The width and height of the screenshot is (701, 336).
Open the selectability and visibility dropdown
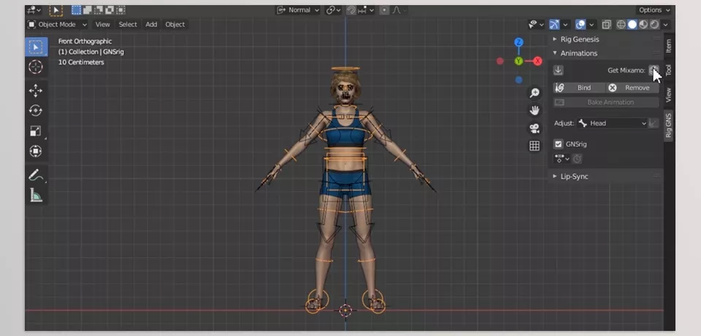coord(535,25)
